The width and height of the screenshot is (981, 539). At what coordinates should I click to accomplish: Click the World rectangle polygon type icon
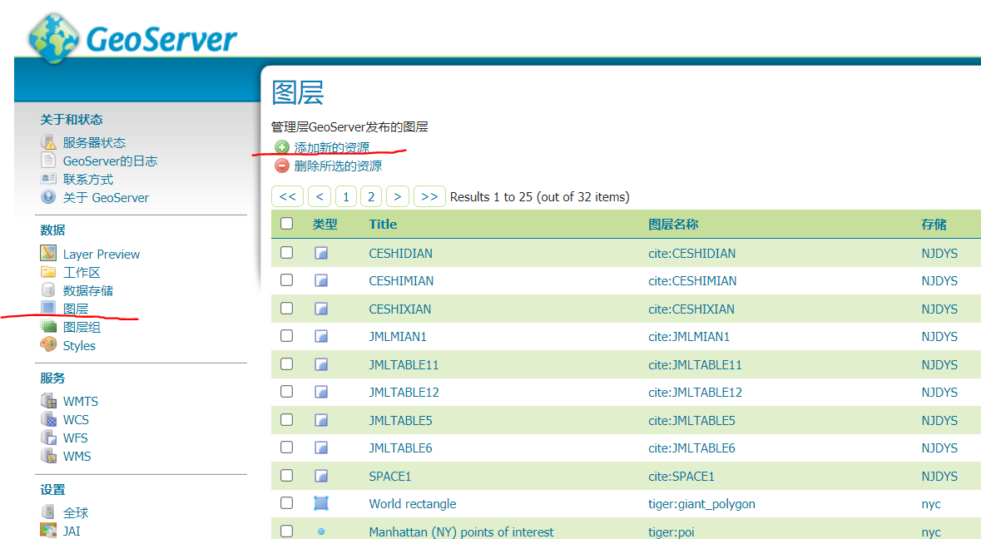click(321, 503)
